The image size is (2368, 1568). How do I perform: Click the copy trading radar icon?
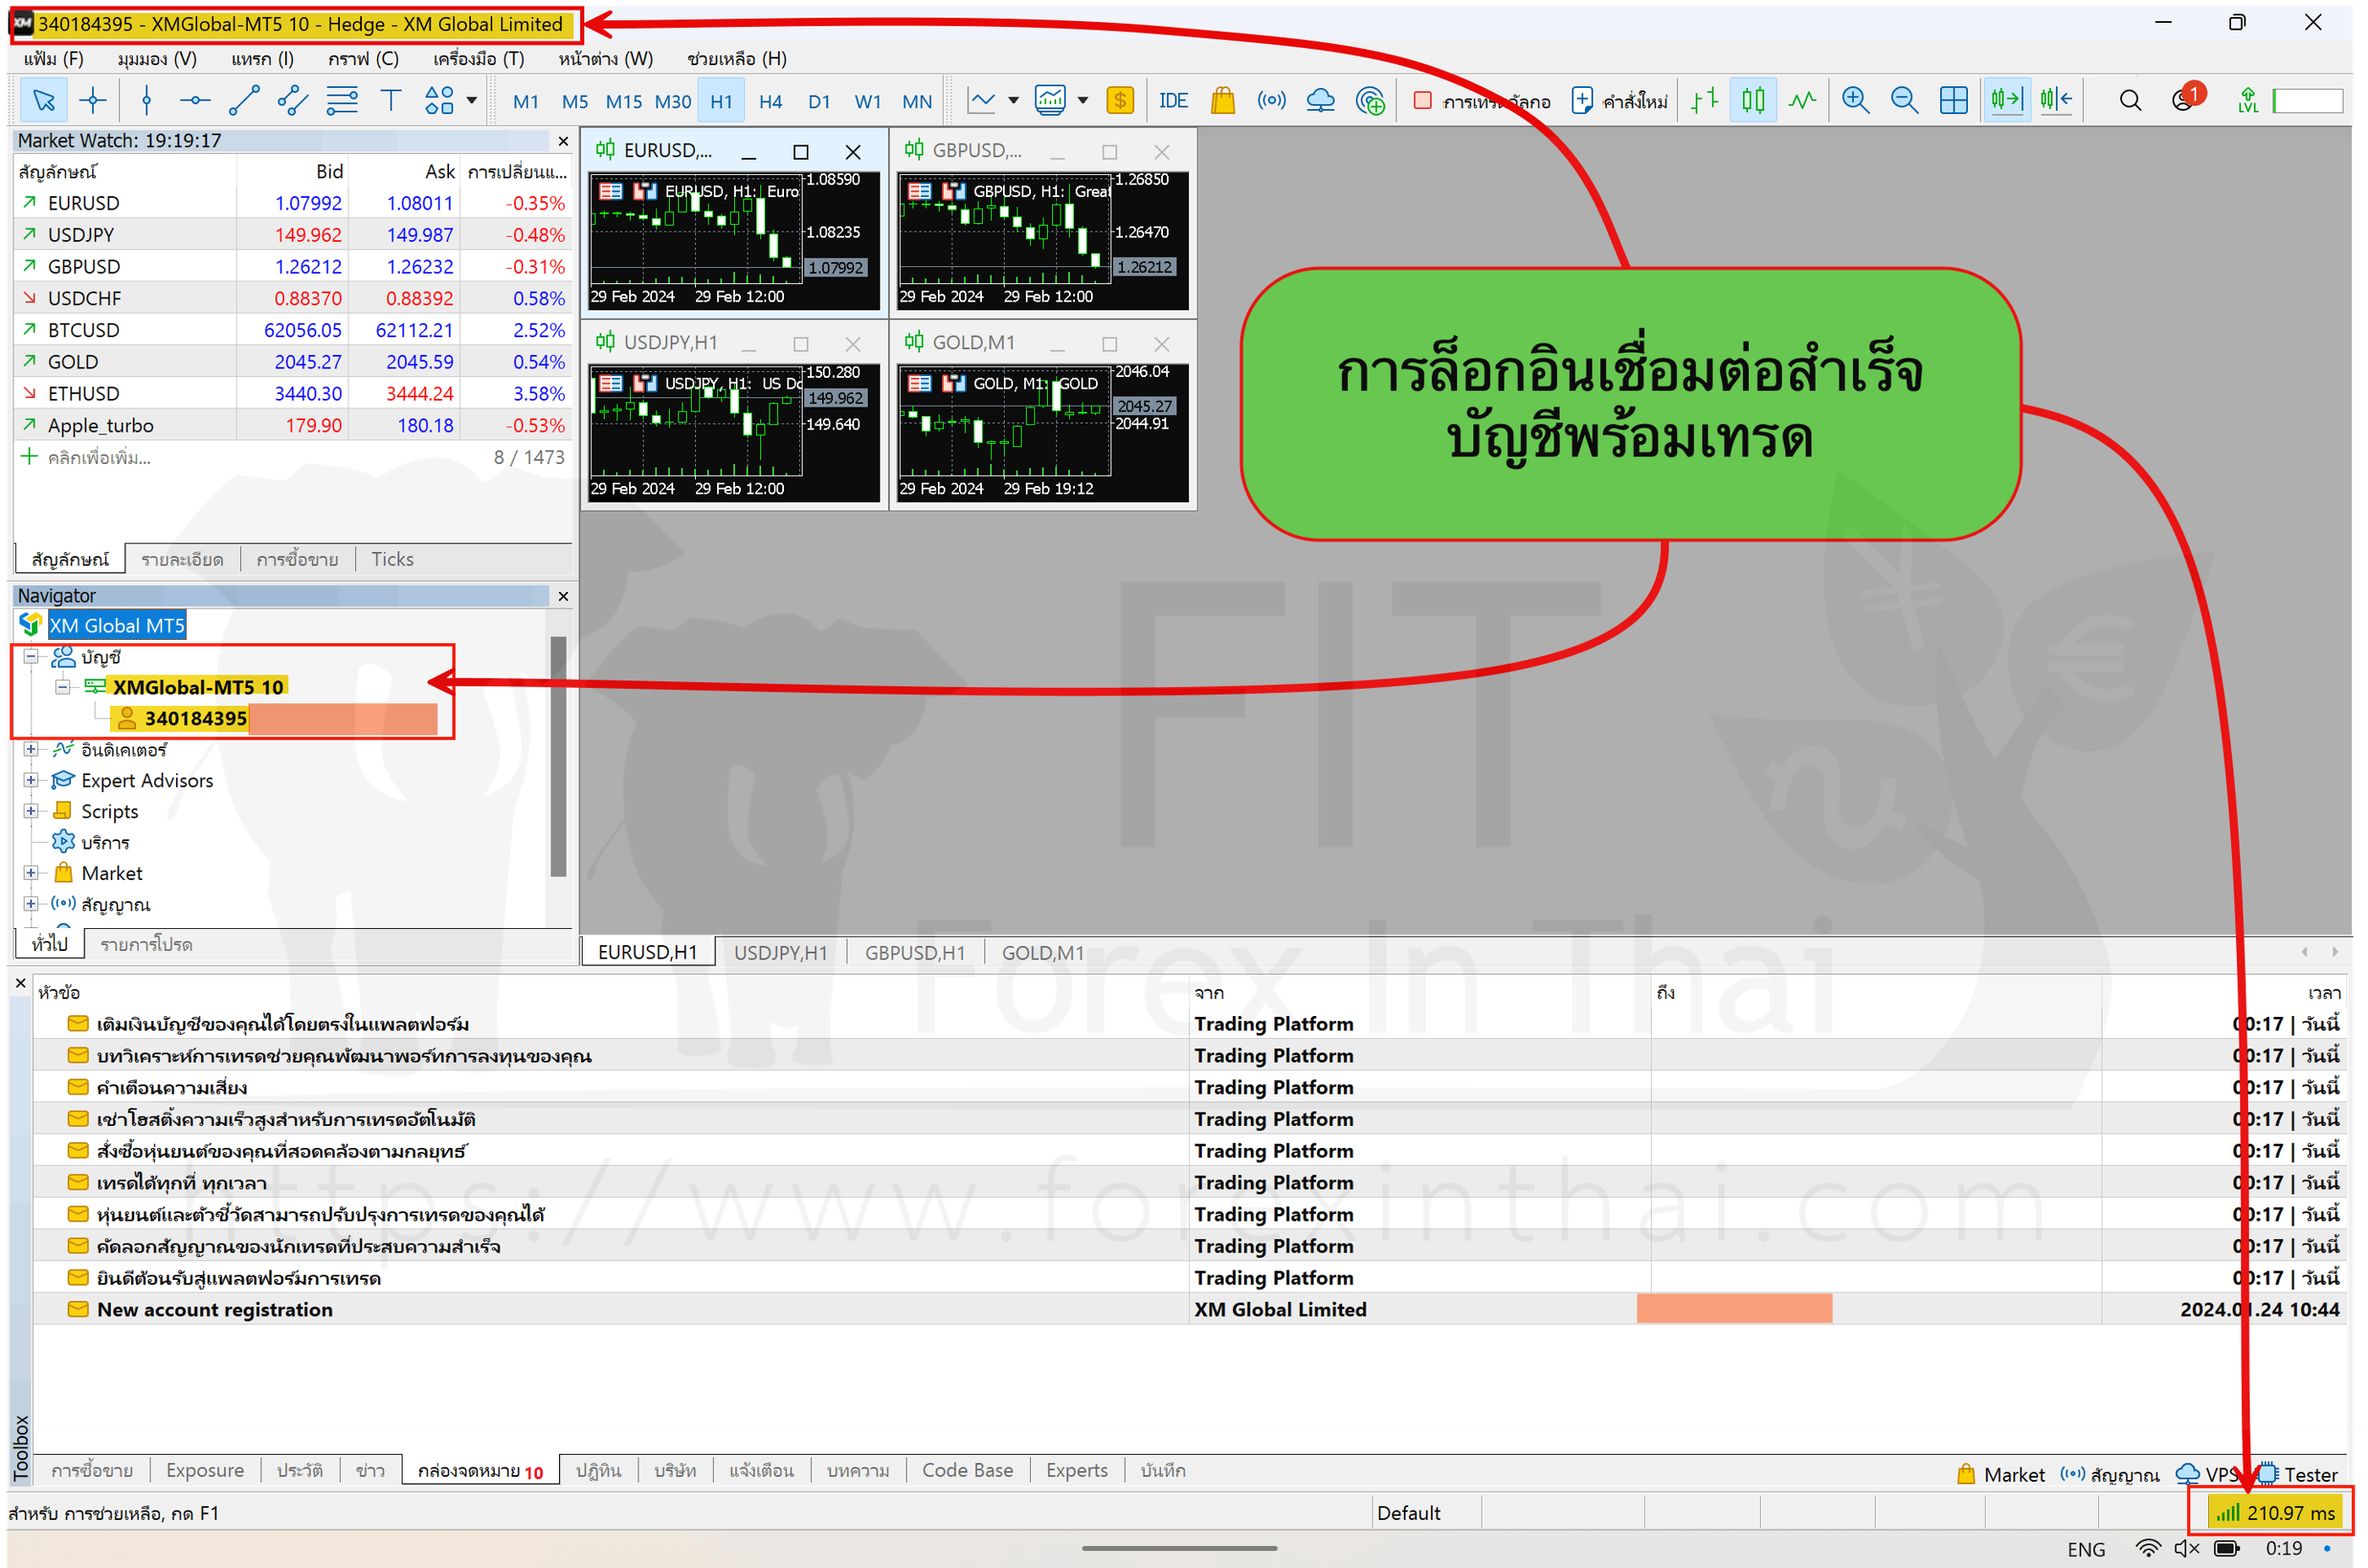tap(1369, 100)
